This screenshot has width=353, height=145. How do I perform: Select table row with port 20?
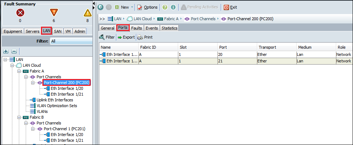226,54
